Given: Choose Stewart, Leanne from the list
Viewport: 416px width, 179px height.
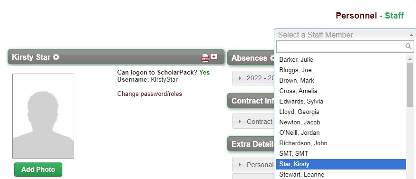Looking at the screenshot, I should pyautogui.click(x=341, y=175).
